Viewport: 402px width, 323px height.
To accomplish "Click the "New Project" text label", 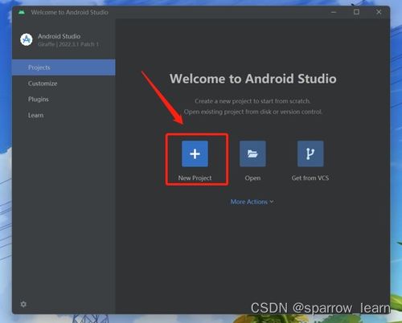I will [x=195, y=178].
